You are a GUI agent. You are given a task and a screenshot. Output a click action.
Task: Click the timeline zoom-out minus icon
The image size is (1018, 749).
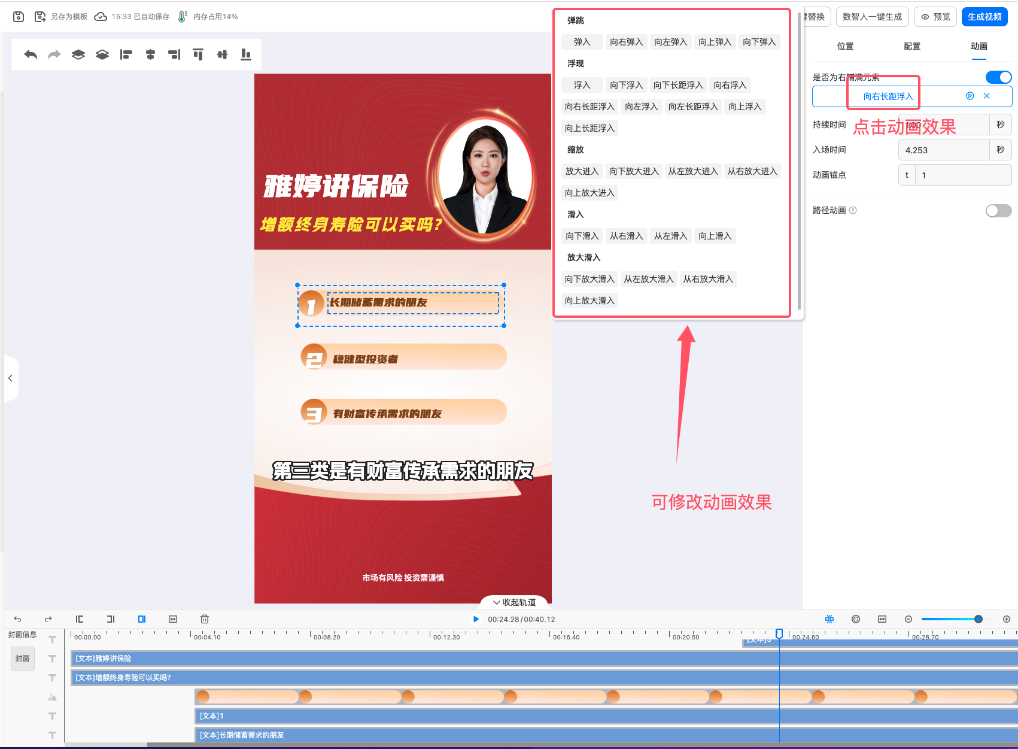908,619
